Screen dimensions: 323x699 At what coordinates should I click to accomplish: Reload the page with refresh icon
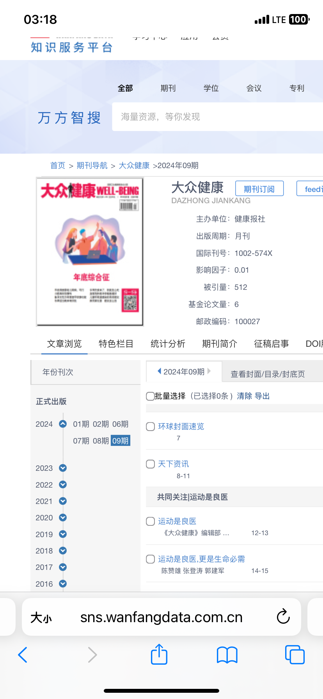click(x=283, y=617)
